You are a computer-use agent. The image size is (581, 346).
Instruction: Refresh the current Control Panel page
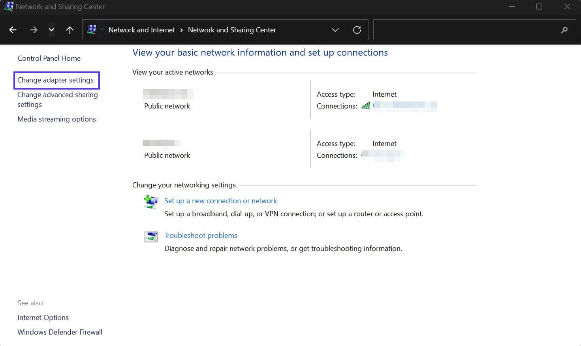(x=357, y=30)
